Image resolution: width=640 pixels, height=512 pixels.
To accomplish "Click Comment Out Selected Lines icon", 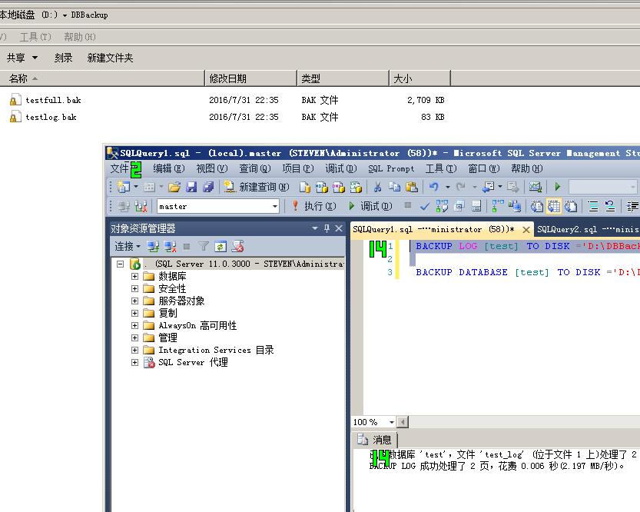I will click(x=593, y=206).
